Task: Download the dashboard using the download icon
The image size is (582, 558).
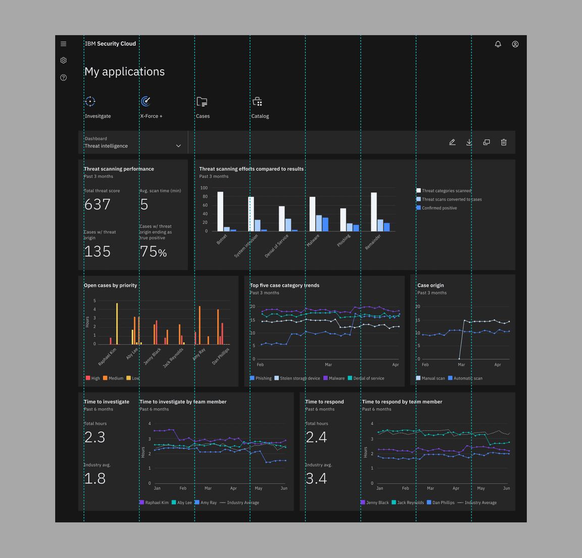Action: coord(469,142)
